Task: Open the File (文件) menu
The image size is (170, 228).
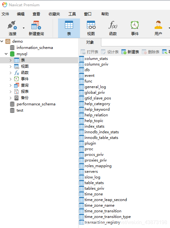Action: (x=5, y=14)
